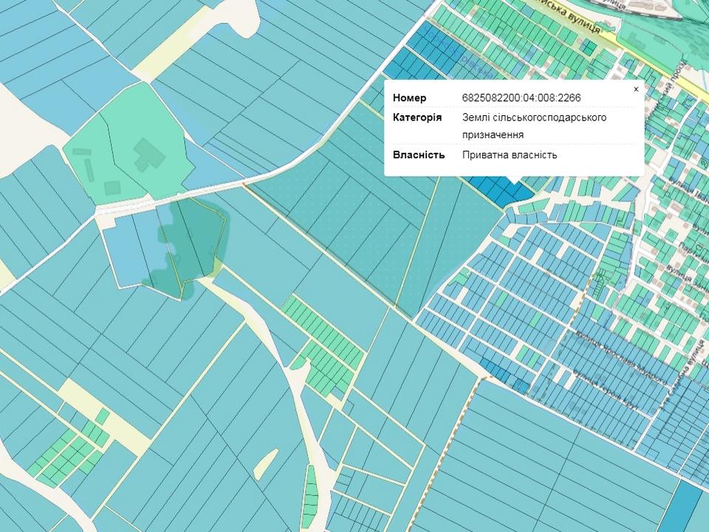Image resolution: width=709 pixels, height=532 pixels.
Task: Click the Категорія field label
Action: [x=417, y=117]
